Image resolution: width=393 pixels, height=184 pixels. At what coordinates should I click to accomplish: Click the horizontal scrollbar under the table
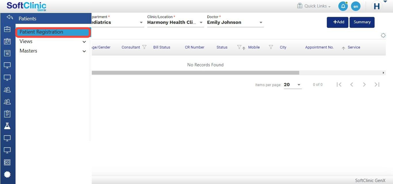point(195,73)
